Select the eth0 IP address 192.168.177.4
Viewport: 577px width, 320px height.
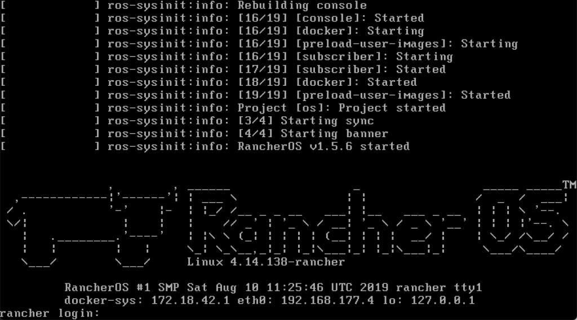(327, 300)
